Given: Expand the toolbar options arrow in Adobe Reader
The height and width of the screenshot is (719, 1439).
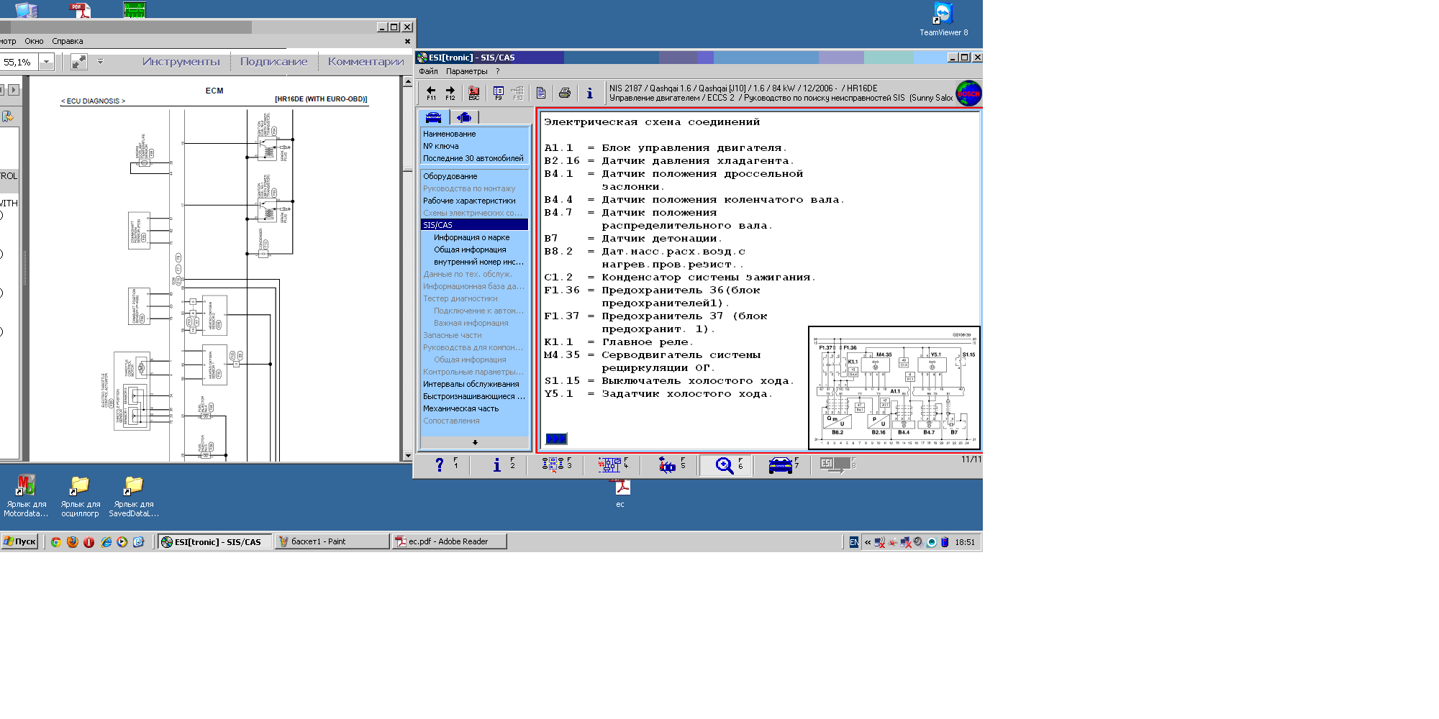Looking at the screenshot, I should 100,62.
